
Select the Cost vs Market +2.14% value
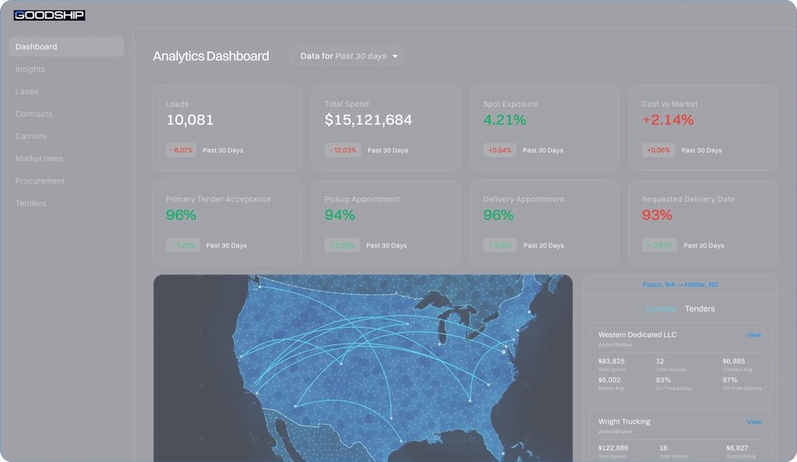click(668, 120)
